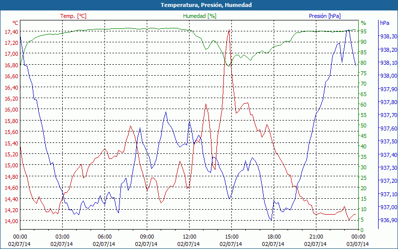Click pressure axis value 937,90
Viewport: 398px width, 249px height.
pyautogui.click(x=388, y=89)
